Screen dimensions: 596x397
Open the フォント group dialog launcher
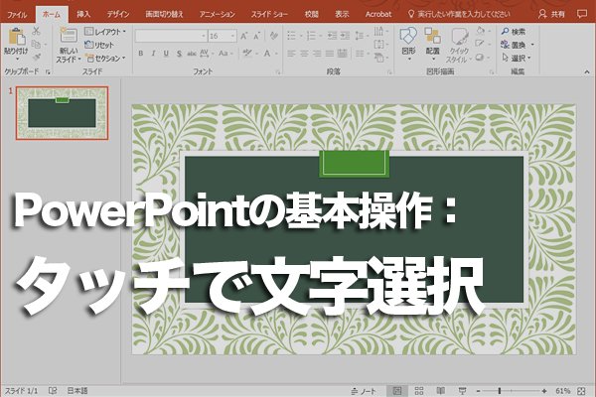click(278, 71)
